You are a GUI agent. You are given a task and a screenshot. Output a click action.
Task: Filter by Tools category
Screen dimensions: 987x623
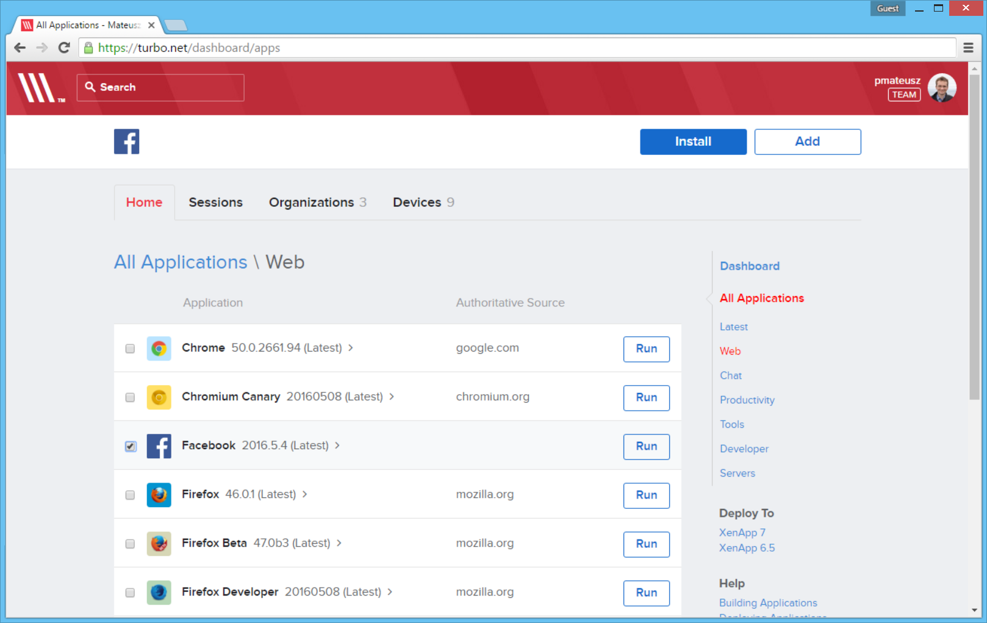pyautogui.click(x=732, y=425)
